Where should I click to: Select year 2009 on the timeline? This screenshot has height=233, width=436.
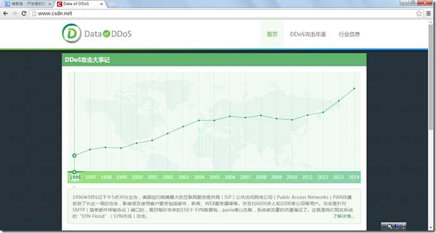click(x=276, y=177)
